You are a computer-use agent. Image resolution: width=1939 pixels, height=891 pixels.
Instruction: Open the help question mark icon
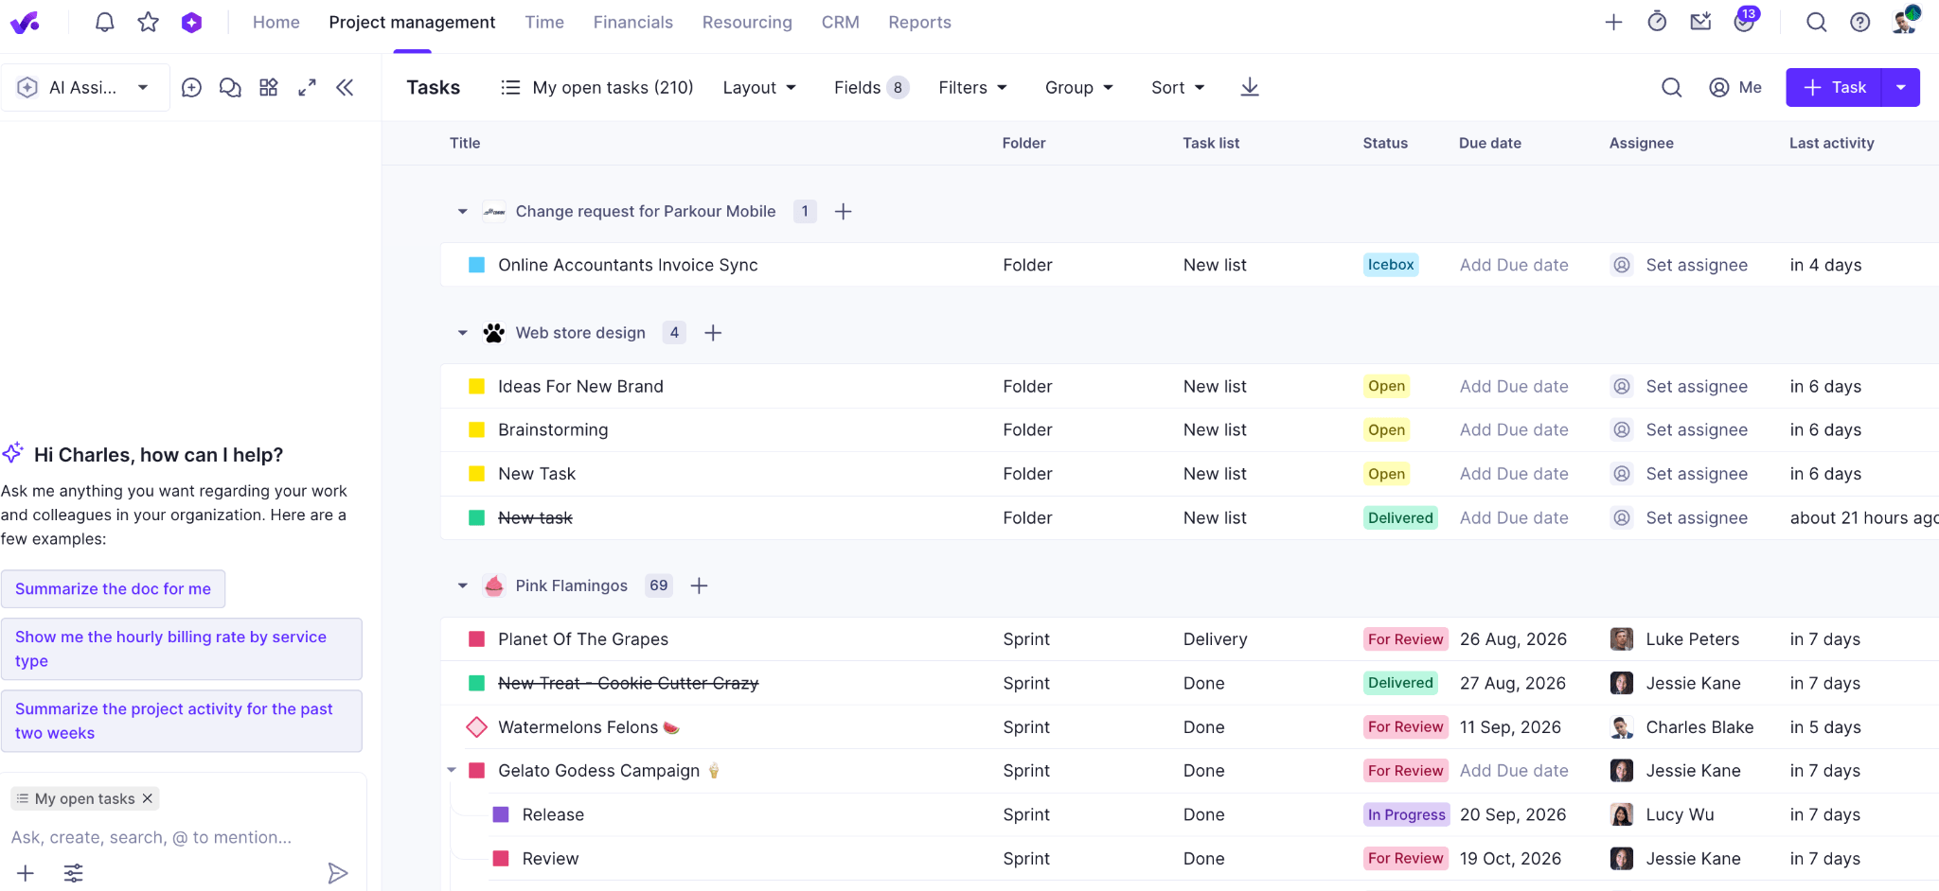tap(1859, 22)
